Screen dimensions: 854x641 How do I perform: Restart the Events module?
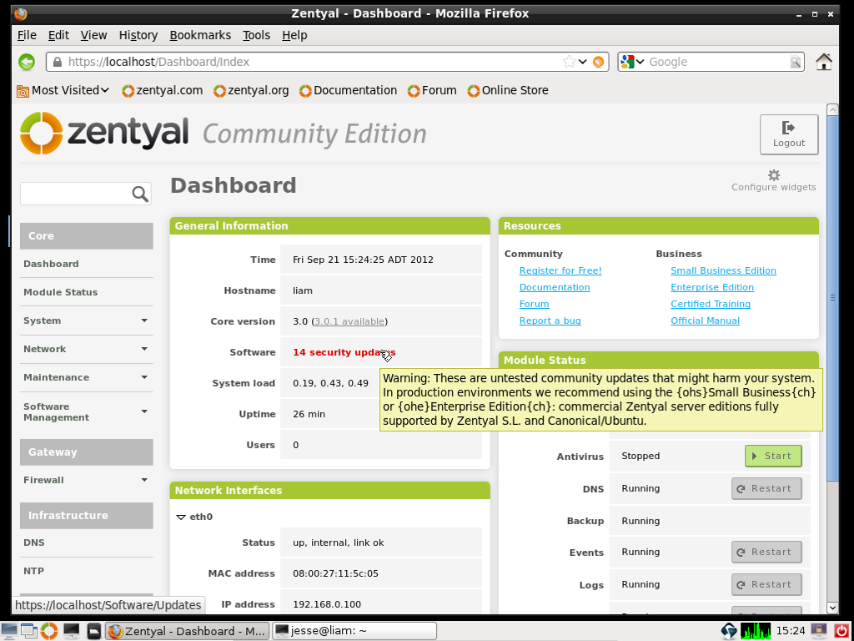coord(766,552)
